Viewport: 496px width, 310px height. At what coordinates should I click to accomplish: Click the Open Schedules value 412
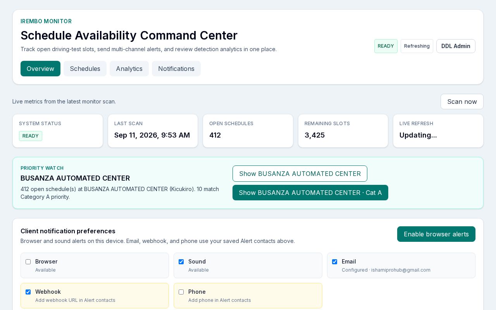pyautogui.click(x=215, y=135)
